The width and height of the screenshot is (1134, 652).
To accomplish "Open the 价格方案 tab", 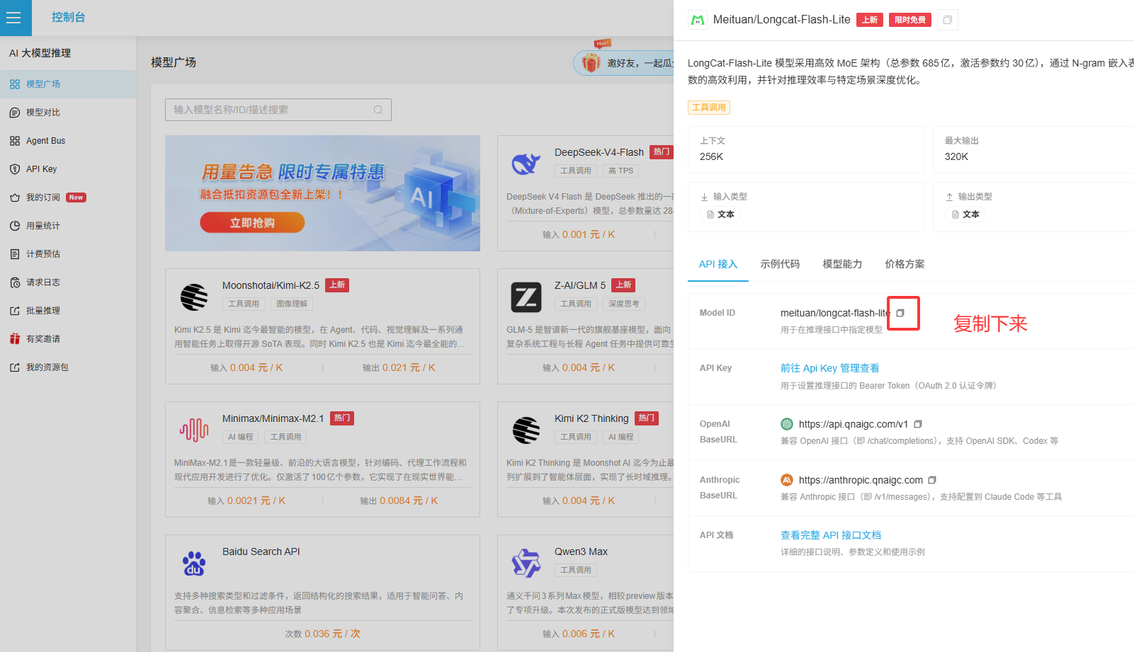I will pos(905,264).
